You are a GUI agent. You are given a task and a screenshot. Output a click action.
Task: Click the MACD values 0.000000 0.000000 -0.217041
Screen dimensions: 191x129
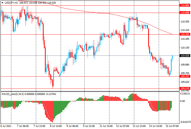pyautogui.click(x=41, y=94)
